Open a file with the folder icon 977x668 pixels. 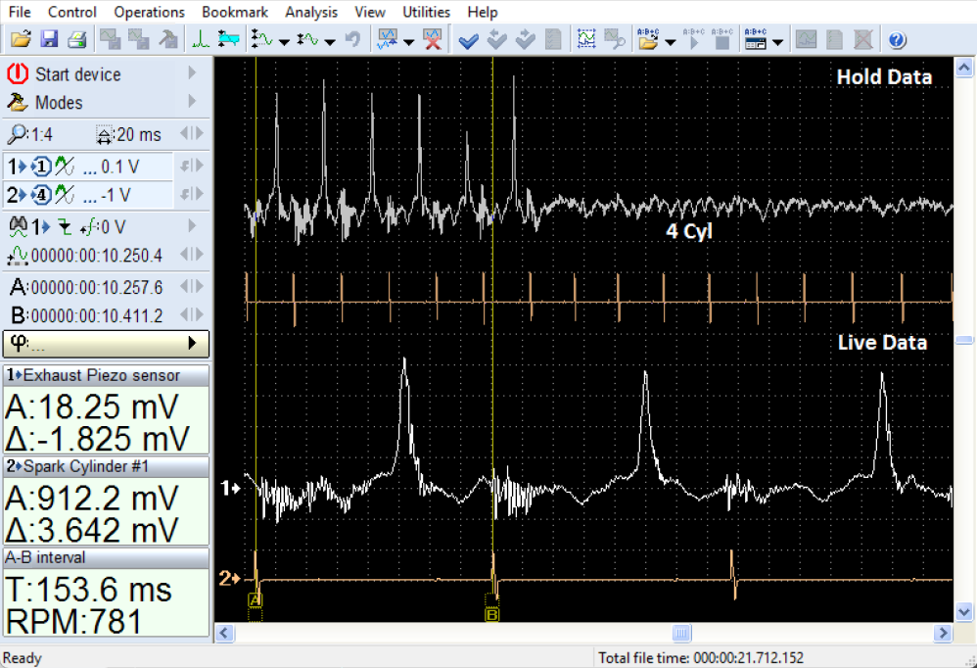pyautogui.click(x=21, y=40)
